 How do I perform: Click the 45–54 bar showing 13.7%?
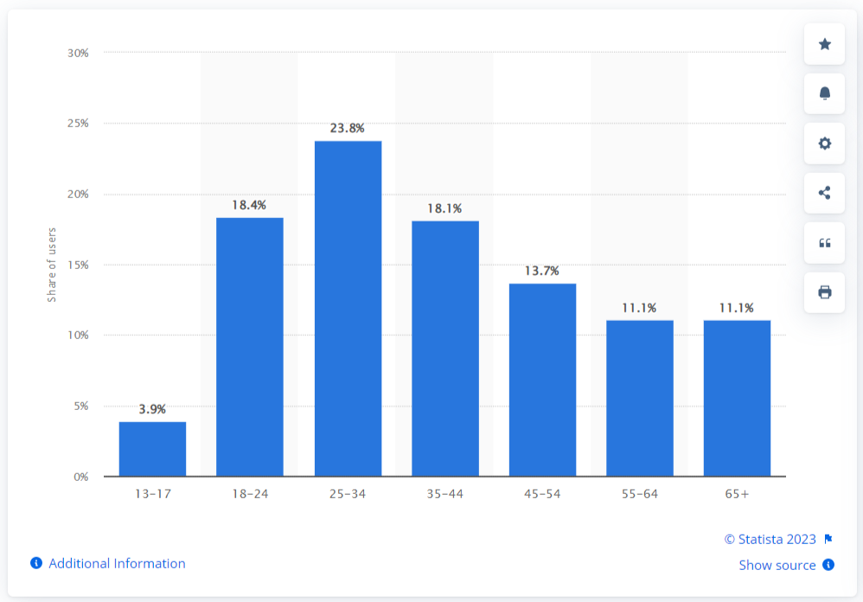pos(542,380)
